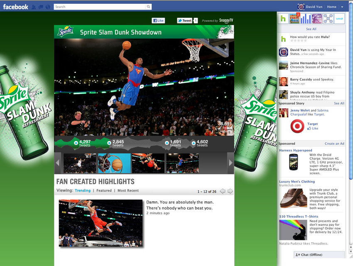
Task: Open the David Yun profile avatar
Action: 301,7
